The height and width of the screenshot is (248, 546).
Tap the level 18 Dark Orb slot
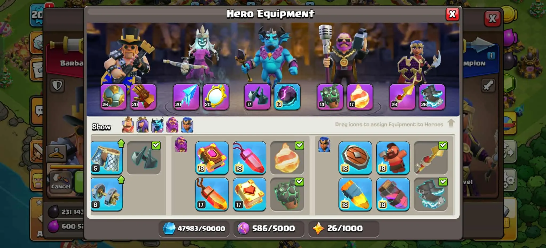[287, 97]
